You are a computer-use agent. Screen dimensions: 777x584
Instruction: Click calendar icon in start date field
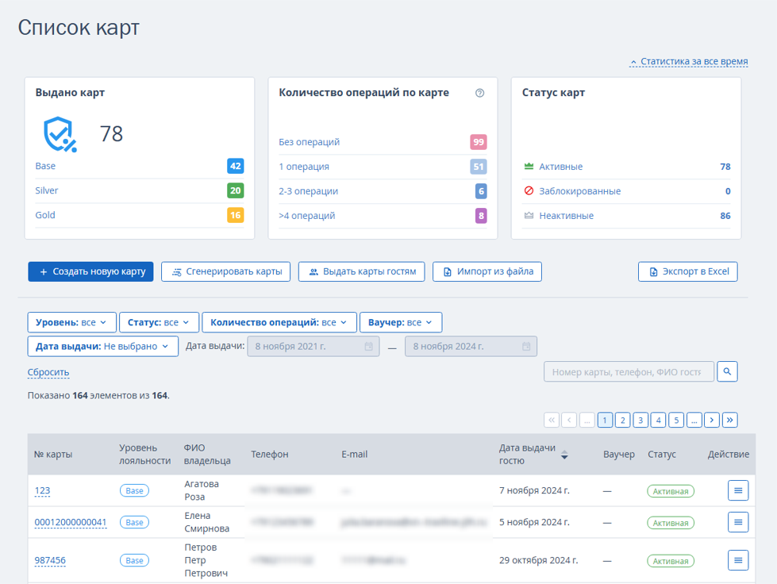tap(369, 346)
